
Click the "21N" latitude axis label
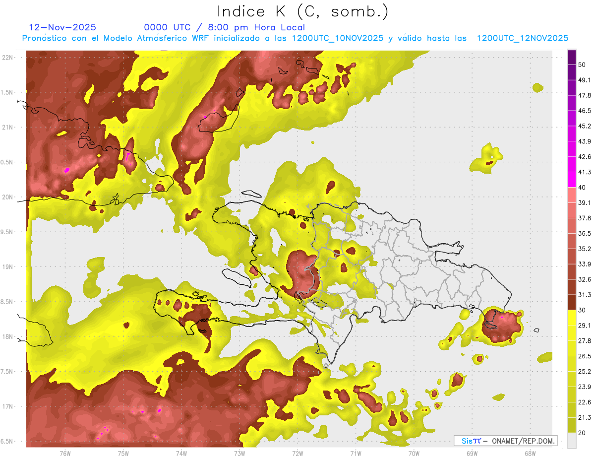(x=7, y=128)
